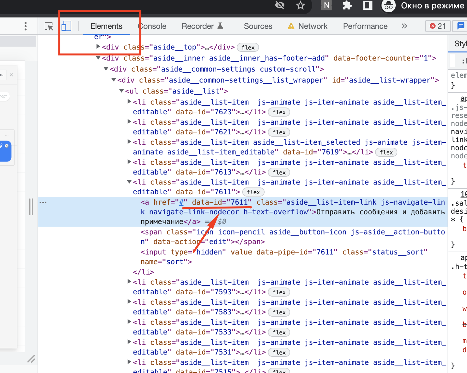Collapse the ul aside__list node
467x373 pixels.
tap(121, 91)
